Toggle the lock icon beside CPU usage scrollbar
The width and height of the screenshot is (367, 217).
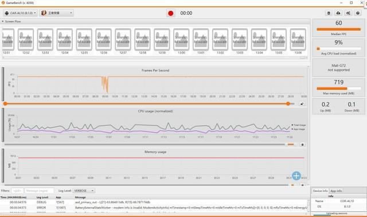pyautogui.click(x=302, y=145)
